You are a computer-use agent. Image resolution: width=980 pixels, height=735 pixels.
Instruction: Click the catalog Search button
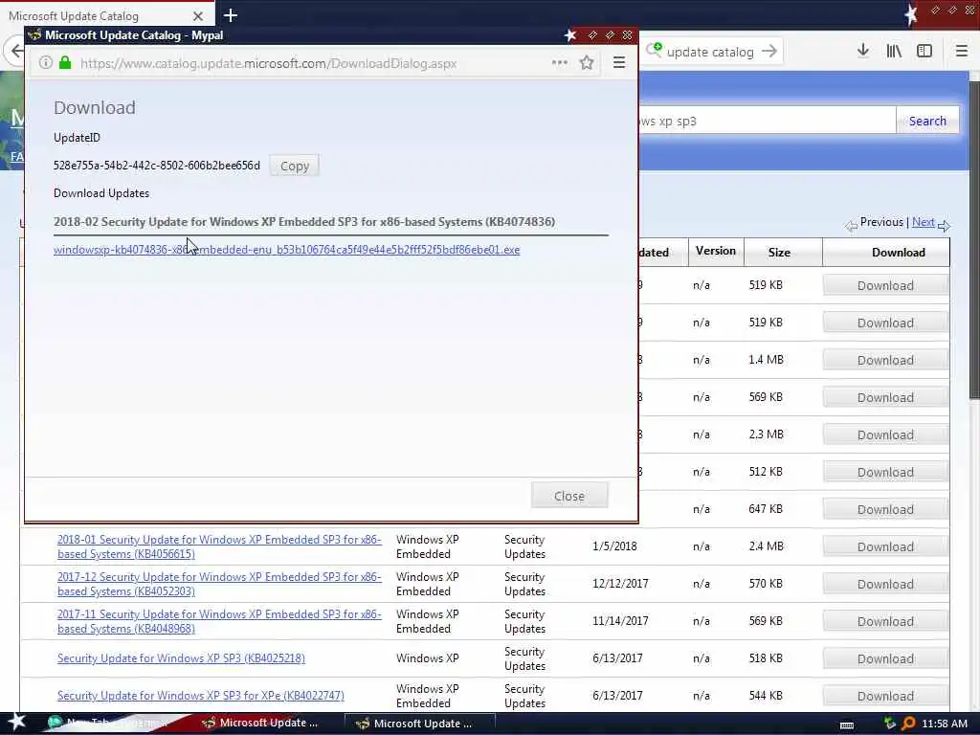coord(927,121)
